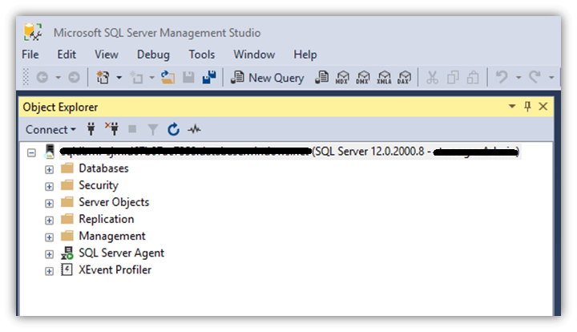Screen dimensions: 577x332
Task: Select the XEvent Profiler tree item
Action: point(115,269)
